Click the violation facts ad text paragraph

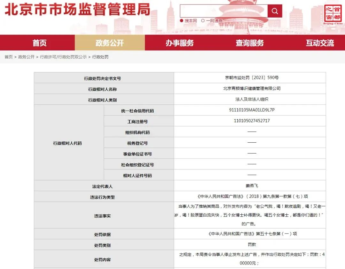click(x=250, y=215)
